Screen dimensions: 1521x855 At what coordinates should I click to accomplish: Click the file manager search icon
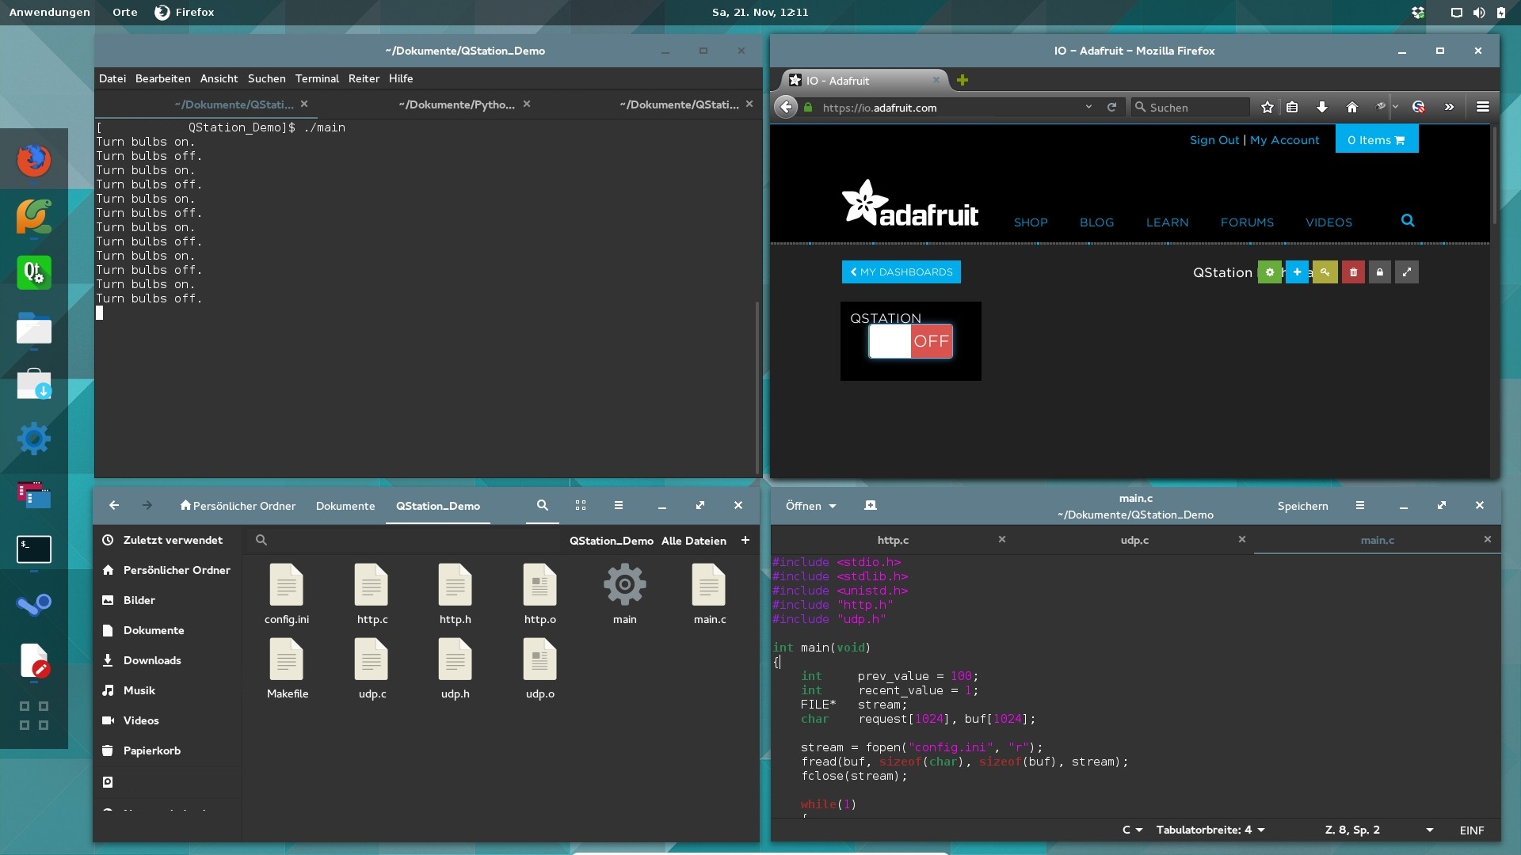point(543,505)
